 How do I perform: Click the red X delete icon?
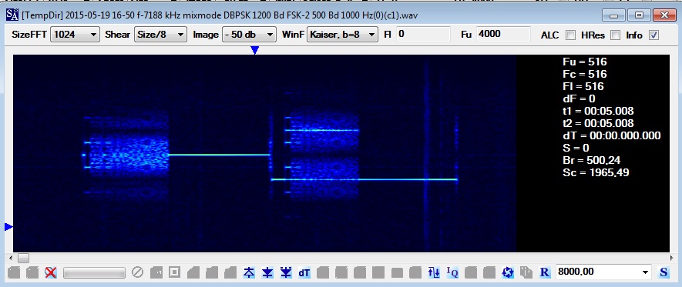pos(51,272)
